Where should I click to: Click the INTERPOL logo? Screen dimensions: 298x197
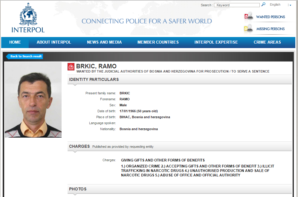coord(28,18)
